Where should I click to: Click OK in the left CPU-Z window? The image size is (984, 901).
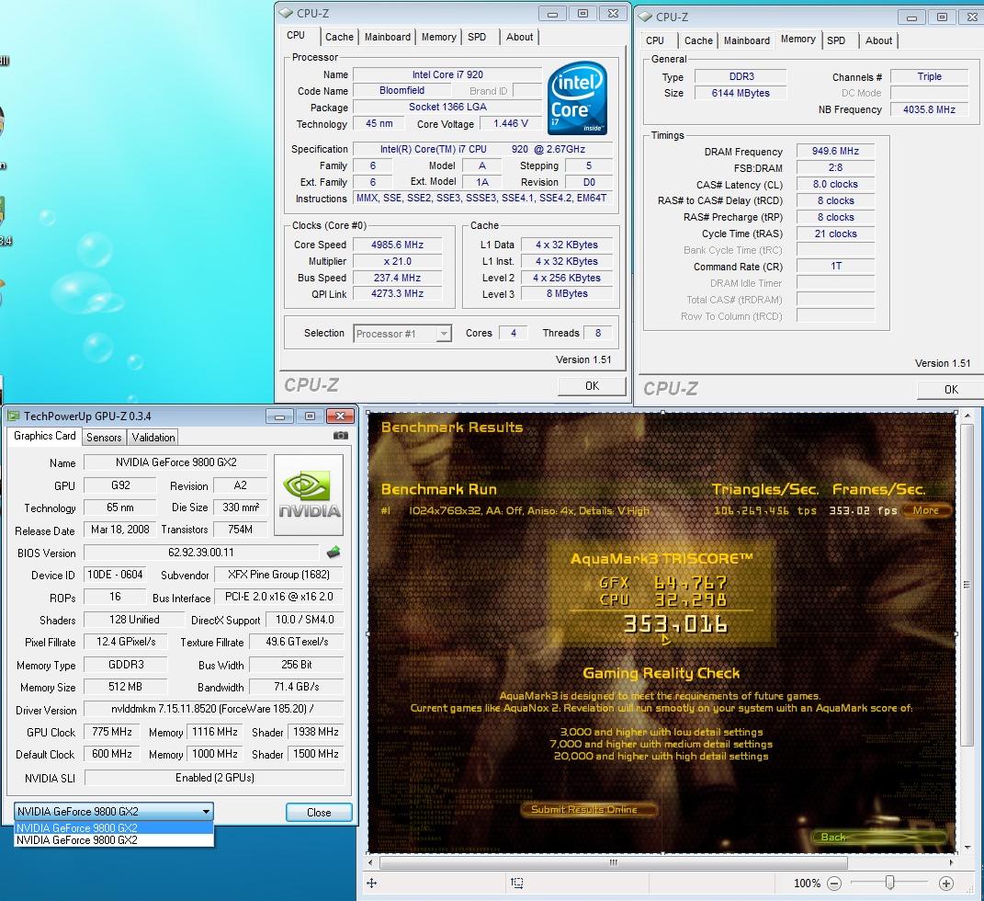coord(592,386)
